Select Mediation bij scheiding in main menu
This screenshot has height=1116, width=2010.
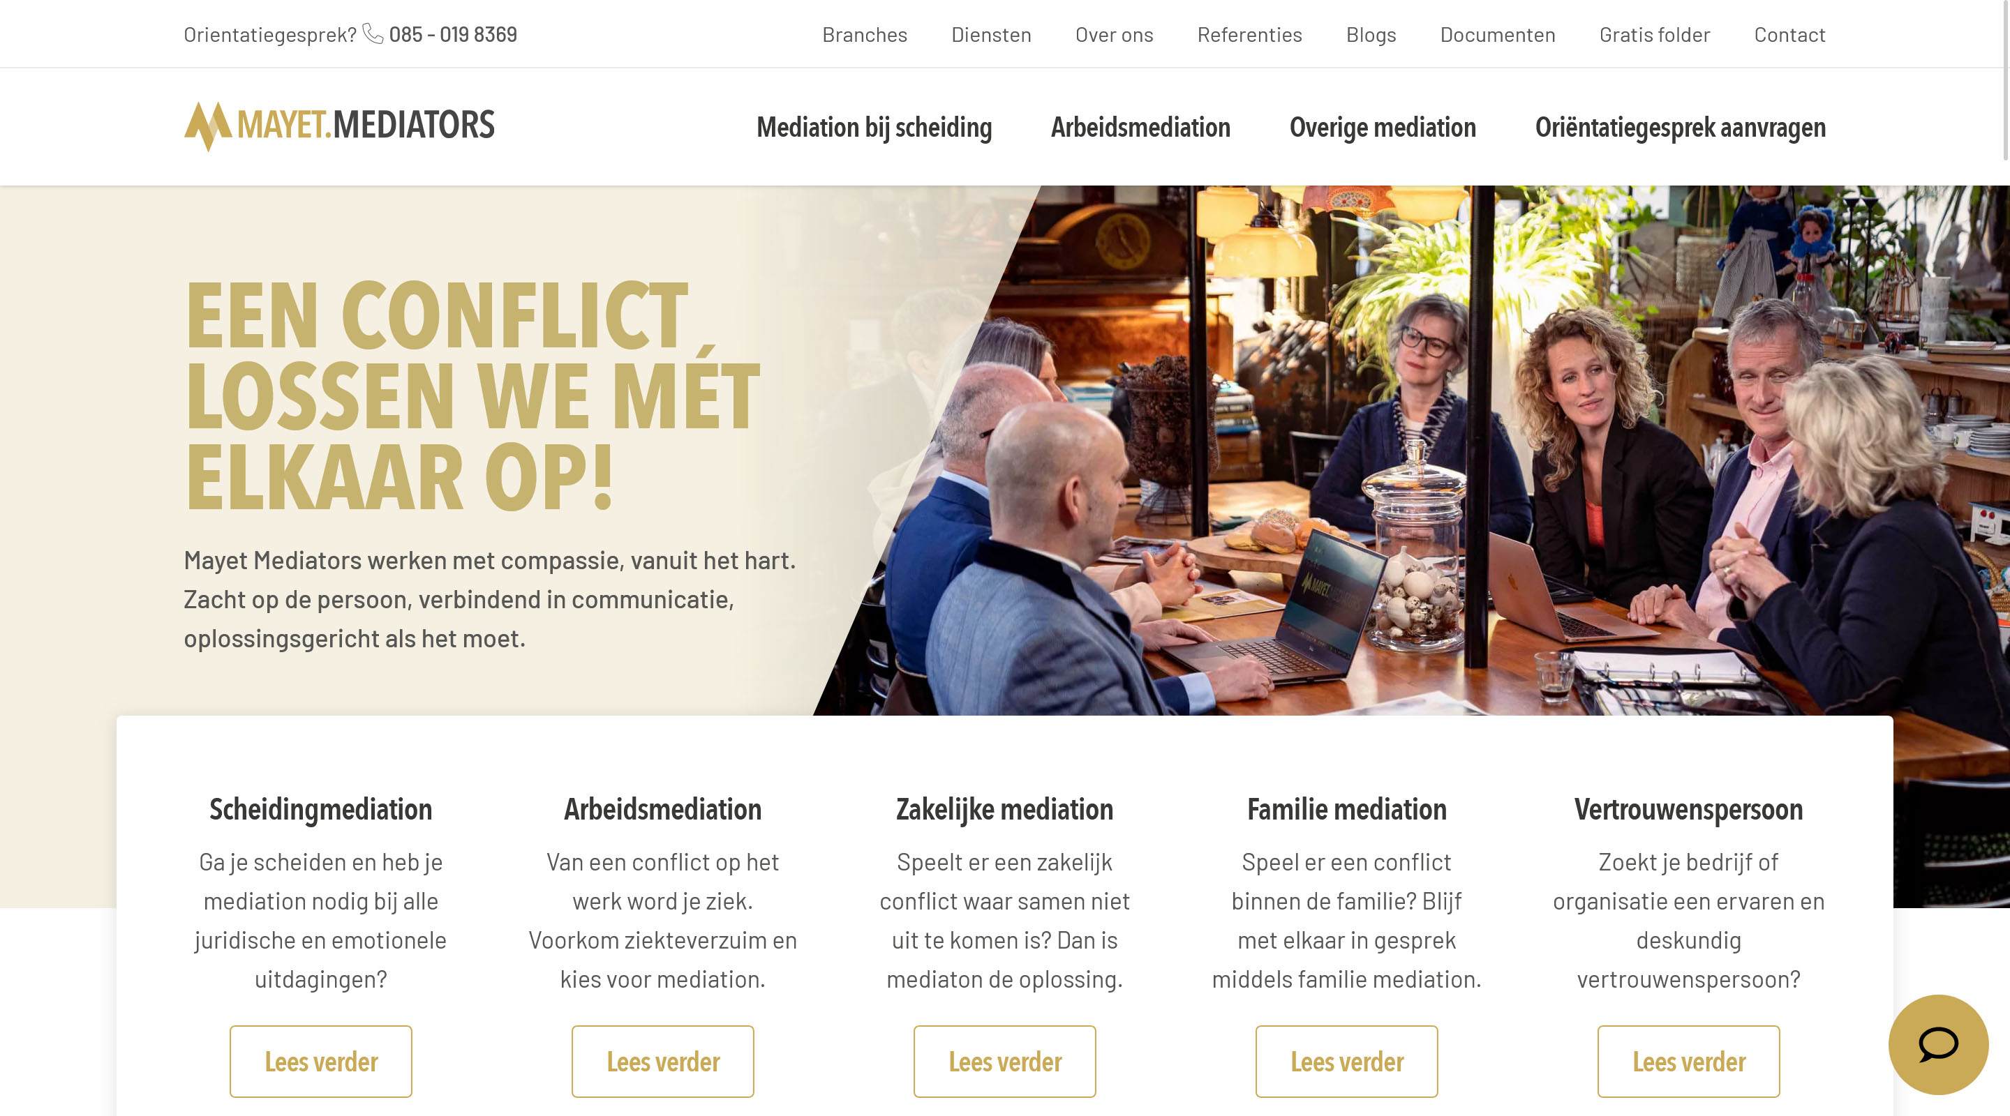click(x=874, y=127)
